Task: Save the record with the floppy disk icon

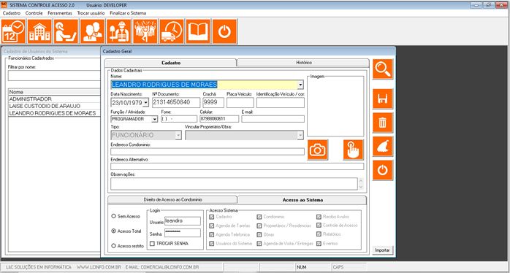Action: click(x=383, y=99)
